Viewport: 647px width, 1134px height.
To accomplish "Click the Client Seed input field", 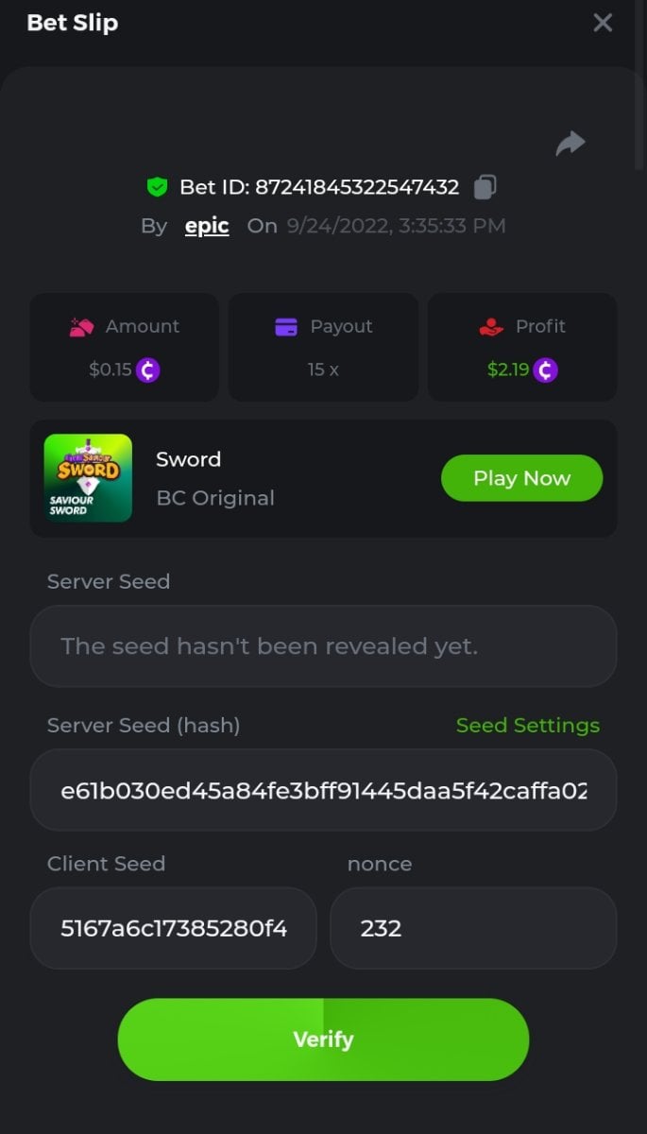I will pyautogui.click(x=173, y=928).
